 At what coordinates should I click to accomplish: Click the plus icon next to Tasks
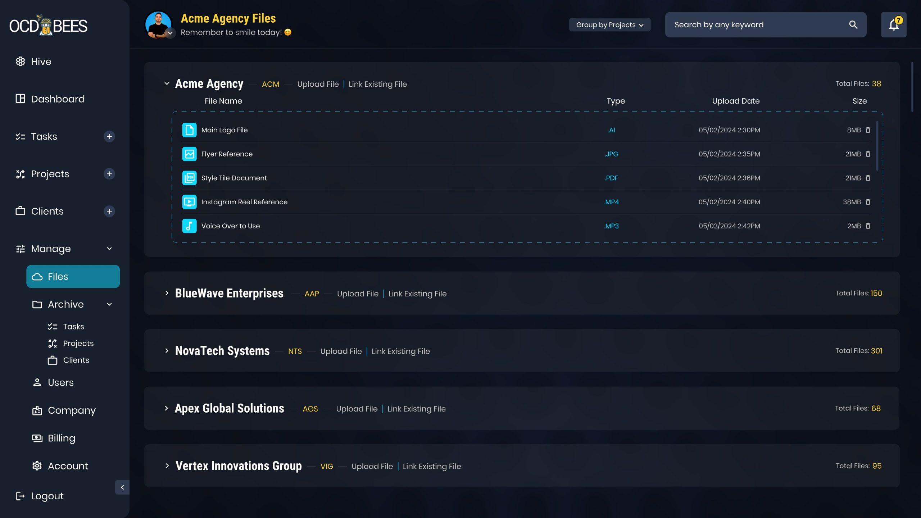109,136
